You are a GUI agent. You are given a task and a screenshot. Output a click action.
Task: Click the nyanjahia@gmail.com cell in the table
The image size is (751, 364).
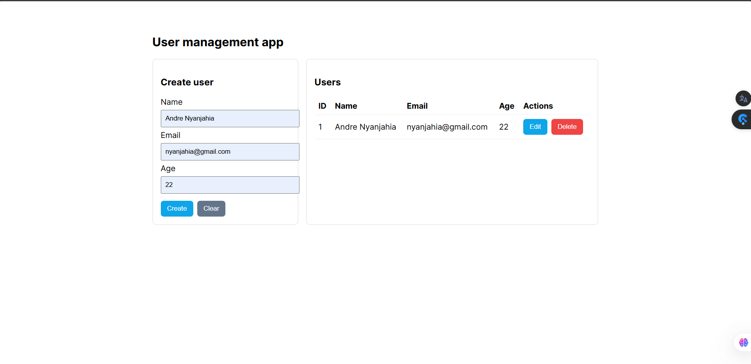(447, 127)
